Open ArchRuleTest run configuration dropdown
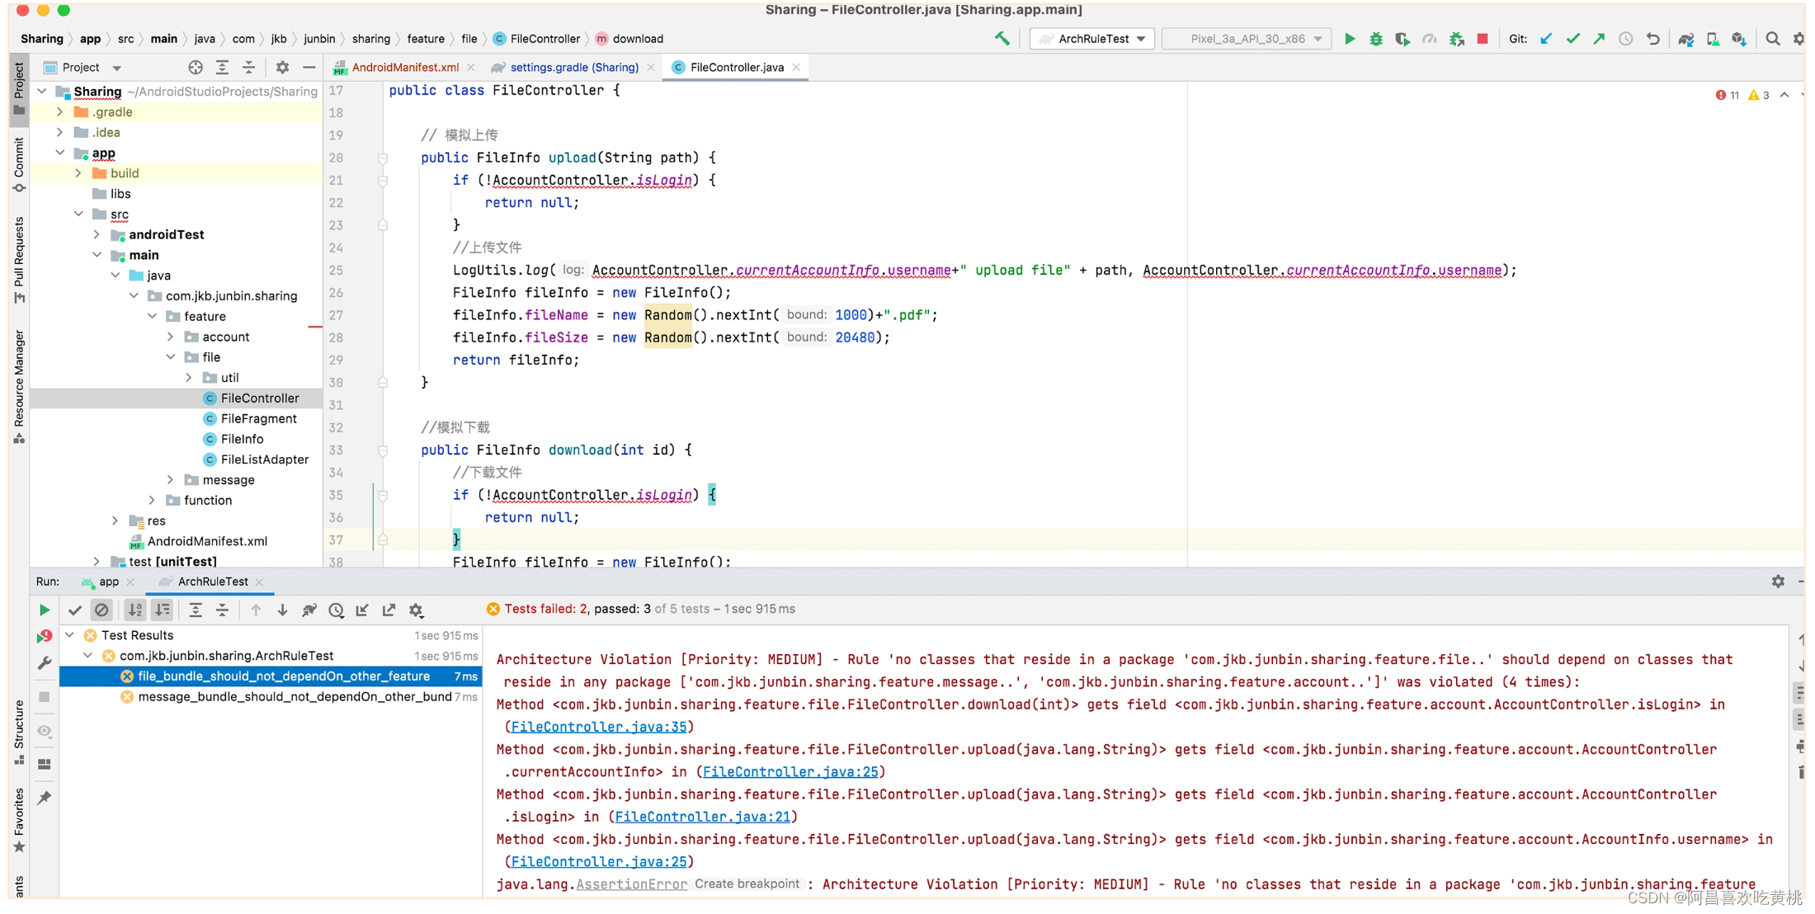Screen dimensions: 1815x914 click(x=1094, y=39)
